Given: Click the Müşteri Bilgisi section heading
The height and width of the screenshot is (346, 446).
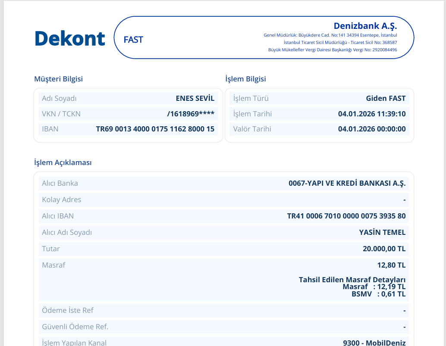Looking at the screenshot, I should (x=58, y=79).
